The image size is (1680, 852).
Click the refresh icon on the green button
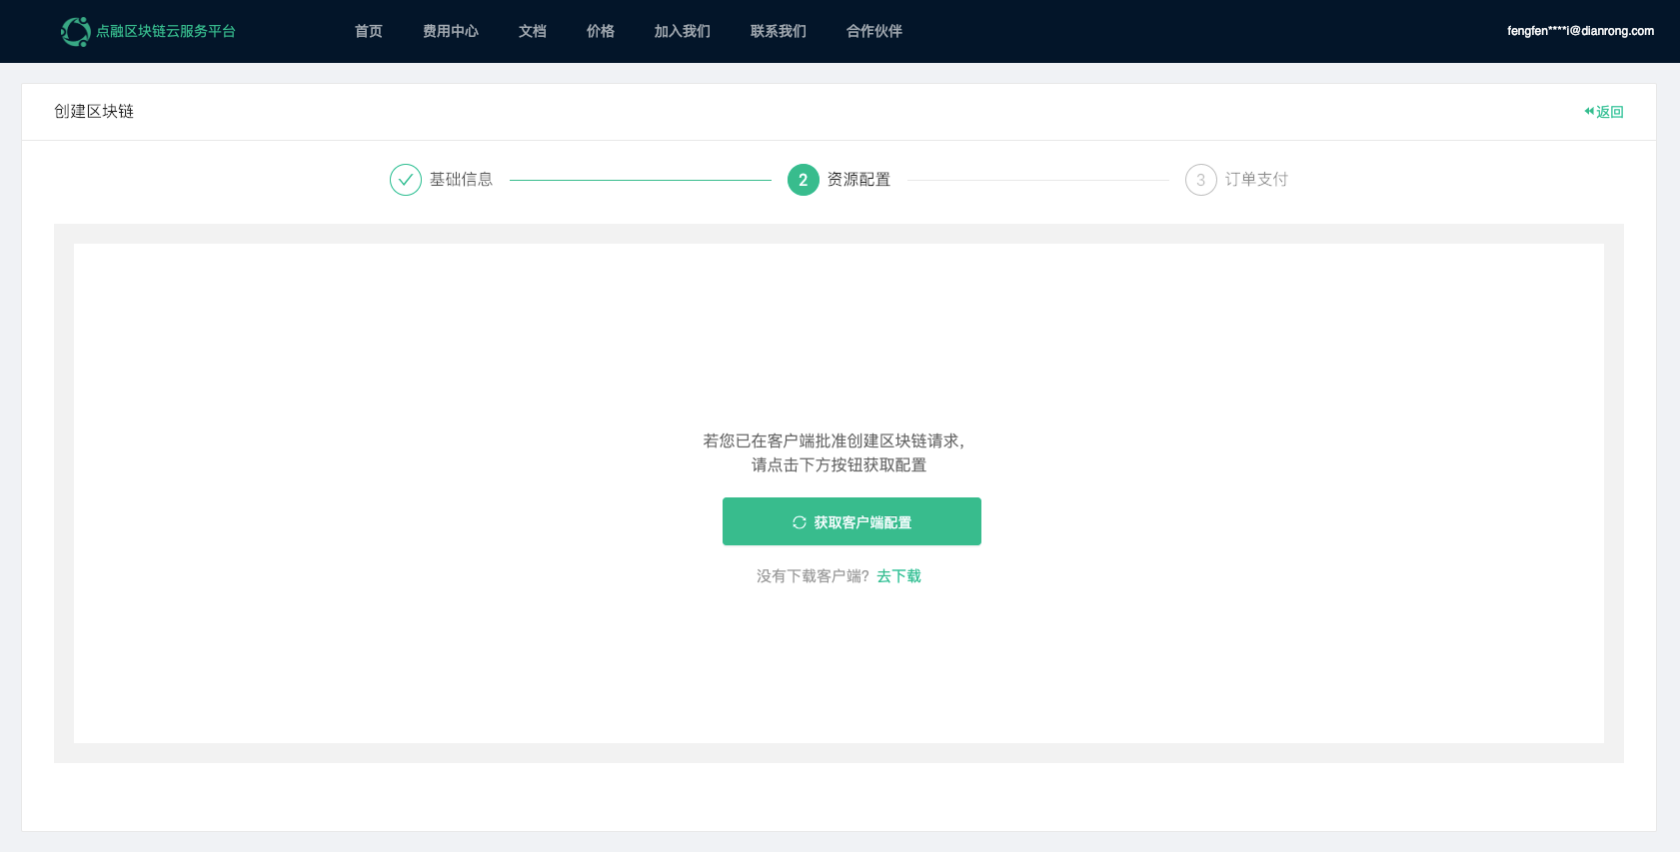(800, 522)
